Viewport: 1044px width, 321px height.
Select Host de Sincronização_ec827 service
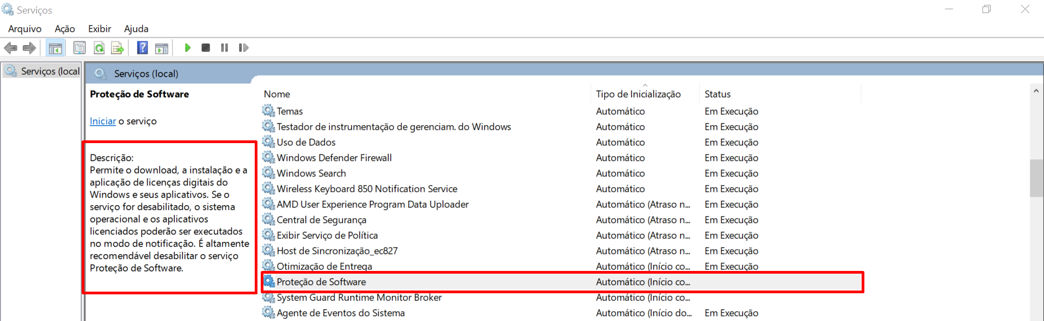coord(562,251)
